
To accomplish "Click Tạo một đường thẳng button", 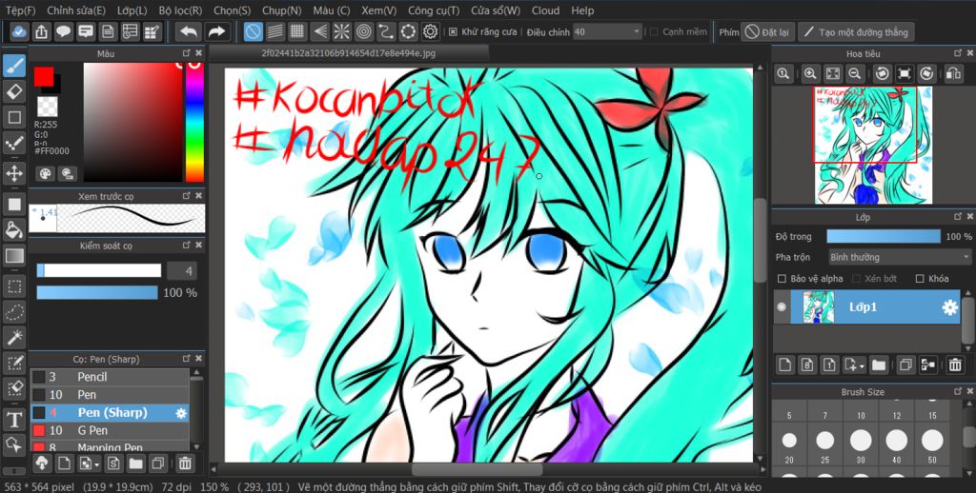I will 857,31.
